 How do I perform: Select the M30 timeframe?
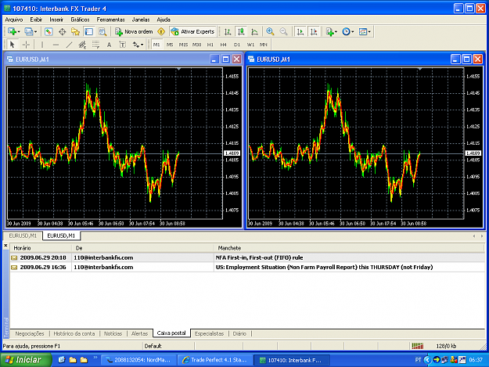pyautogui.click(x=197, y=45)
